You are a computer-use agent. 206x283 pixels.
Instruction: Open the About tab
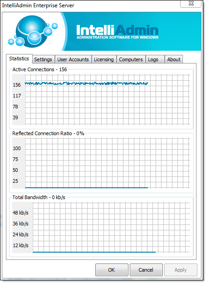(x=174, y=59)
